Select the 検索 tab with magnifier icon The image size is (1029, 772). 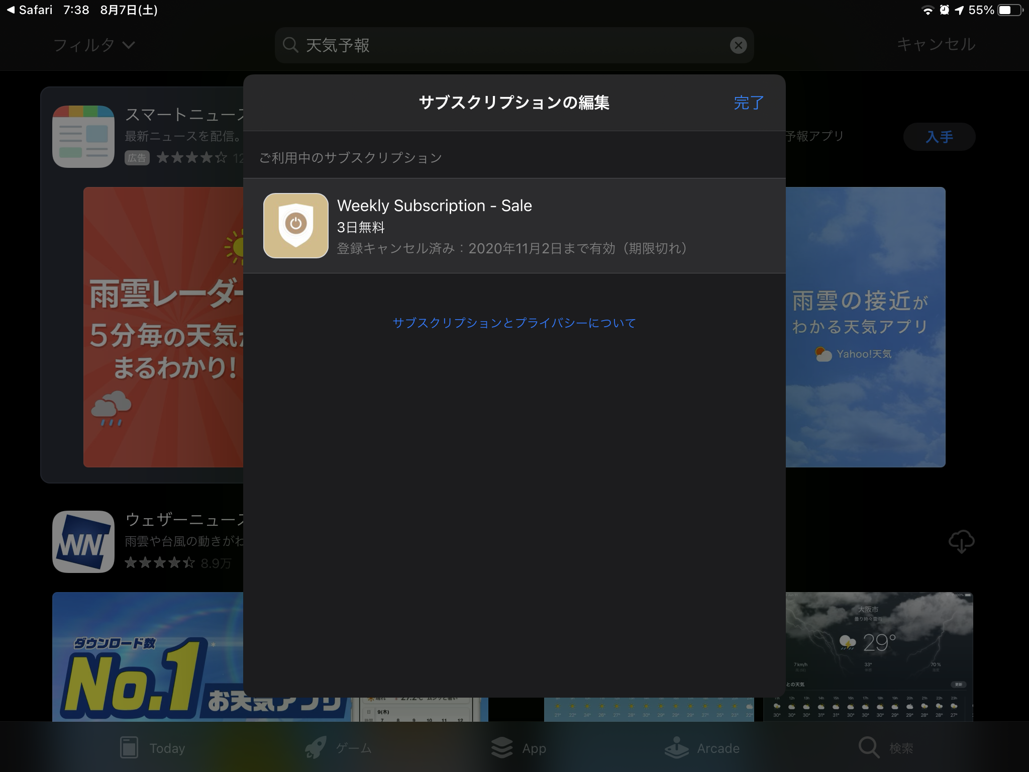[885, 748]
